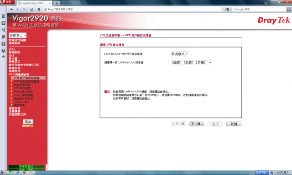292x175 pixels.
Task: Open the 100% zoom level control
Action: pyautogui.click(x=281, y=173)
